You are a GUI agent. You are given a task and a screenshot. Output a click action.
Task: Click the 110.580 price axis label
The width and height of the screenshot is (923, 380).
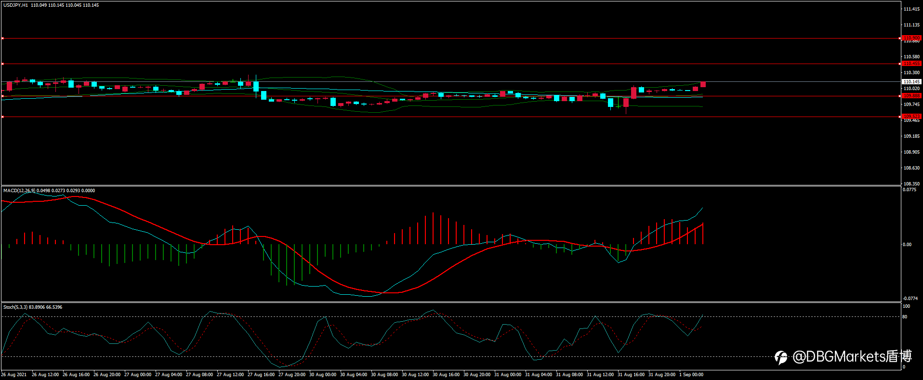click(x=911, y=57)
